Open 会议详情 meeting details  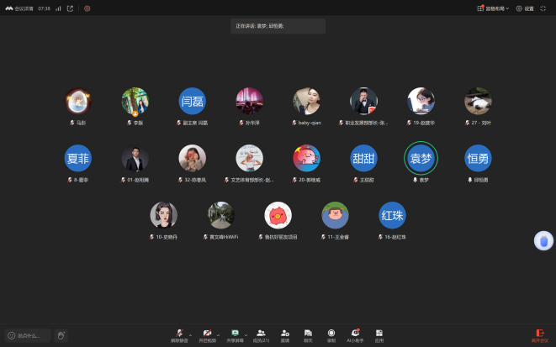pyautogui.click(x=22, y=8)
